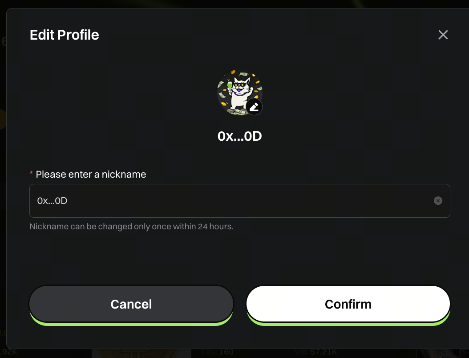
Task: Confirm the profile changes
Action: (x=348, y=304)
